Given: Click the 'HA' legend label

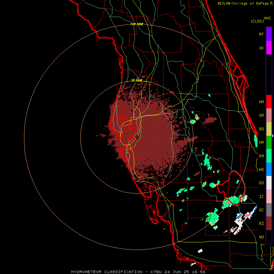Looking at the screenshot, I should 261,102.
